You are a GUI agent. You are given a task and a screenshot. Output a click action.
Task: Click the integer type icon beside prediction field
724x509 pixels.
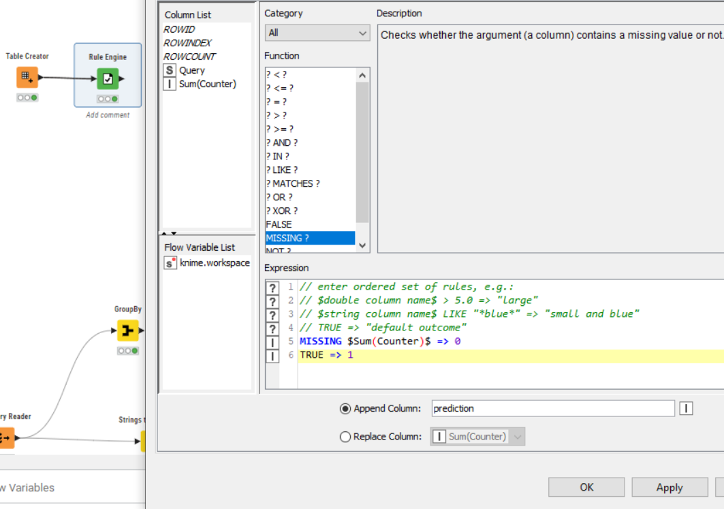[x=686, y=408]
